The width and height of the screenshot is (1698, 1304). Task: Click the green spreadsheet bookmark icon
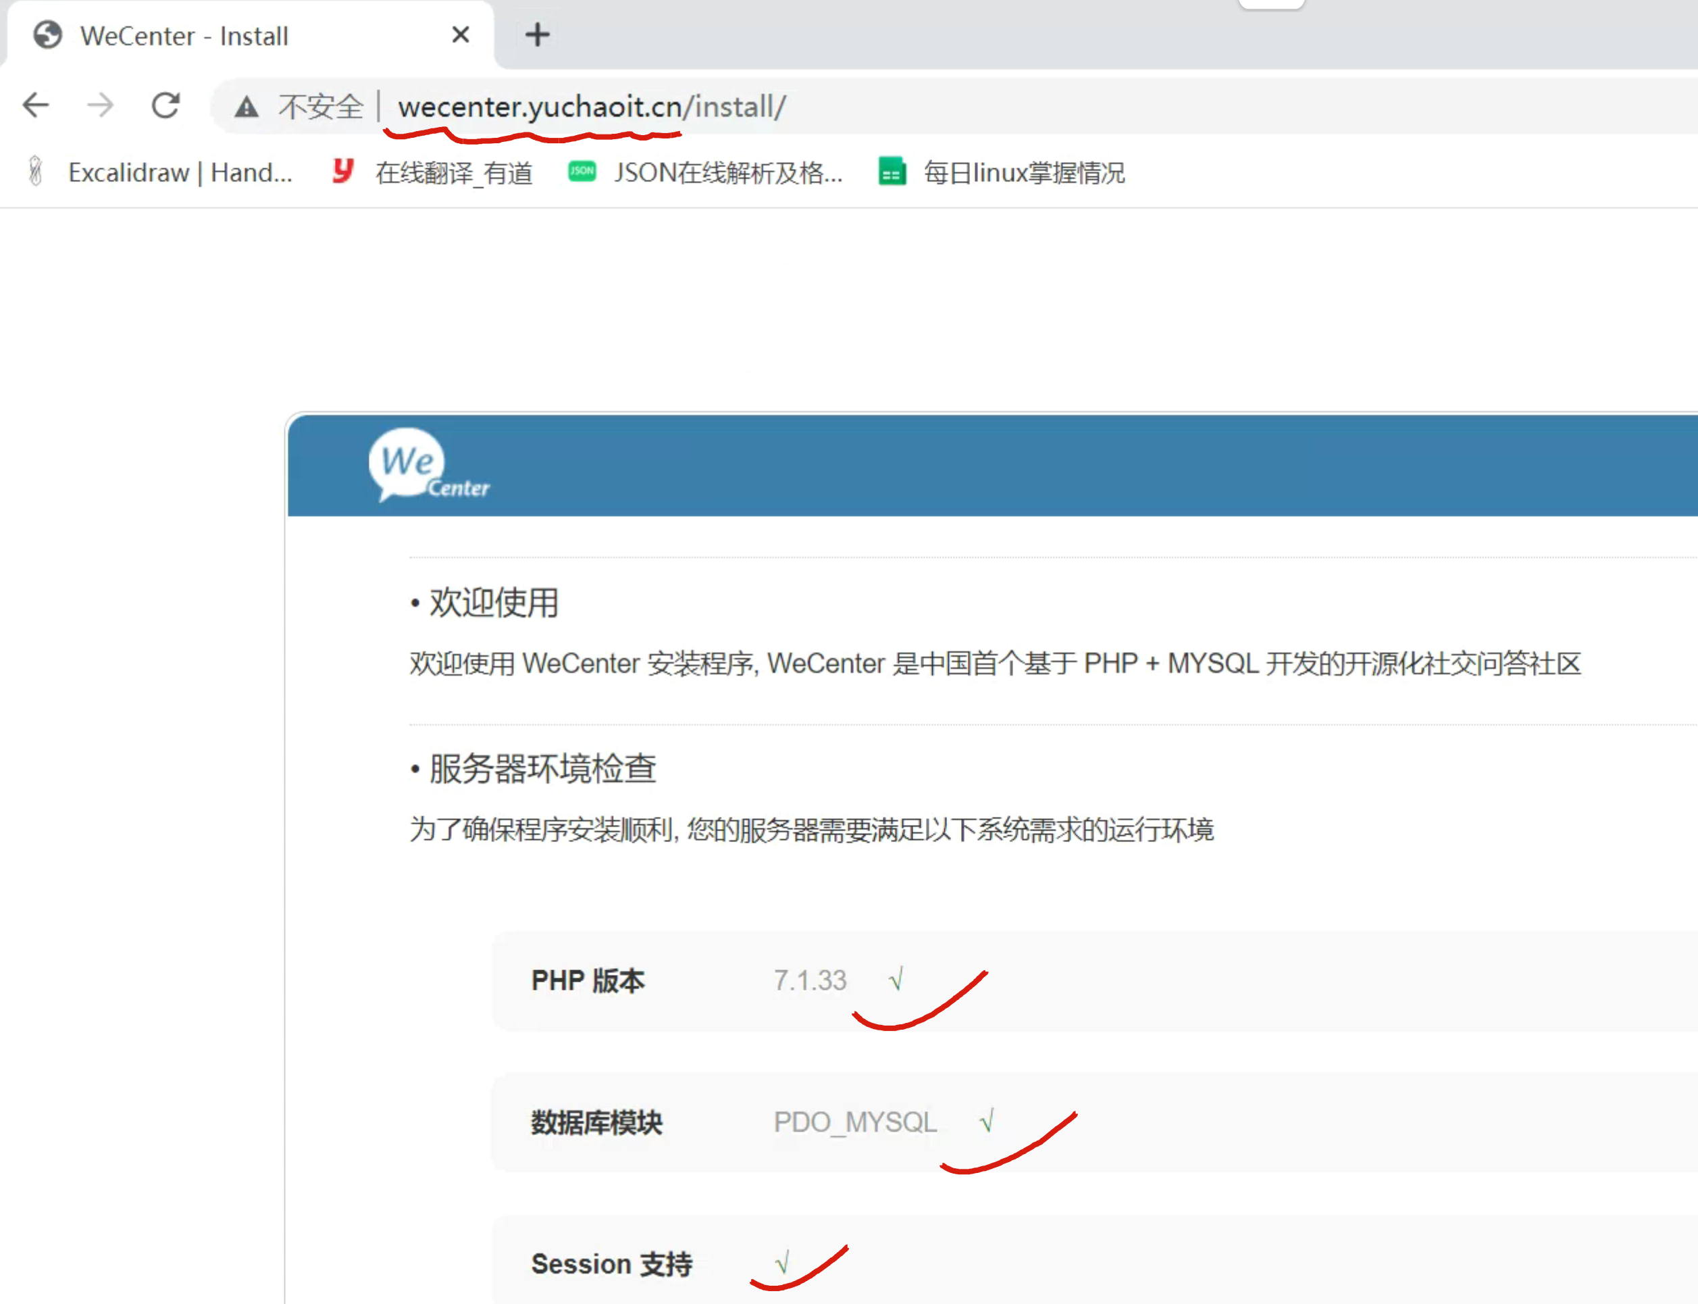[x=892, y=172]
